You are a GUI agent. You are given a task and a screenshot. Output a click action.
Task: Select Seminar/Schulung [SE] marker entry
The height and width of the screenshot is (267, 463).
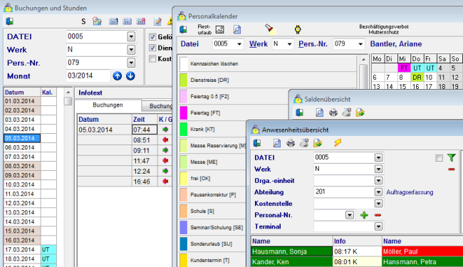212,227
